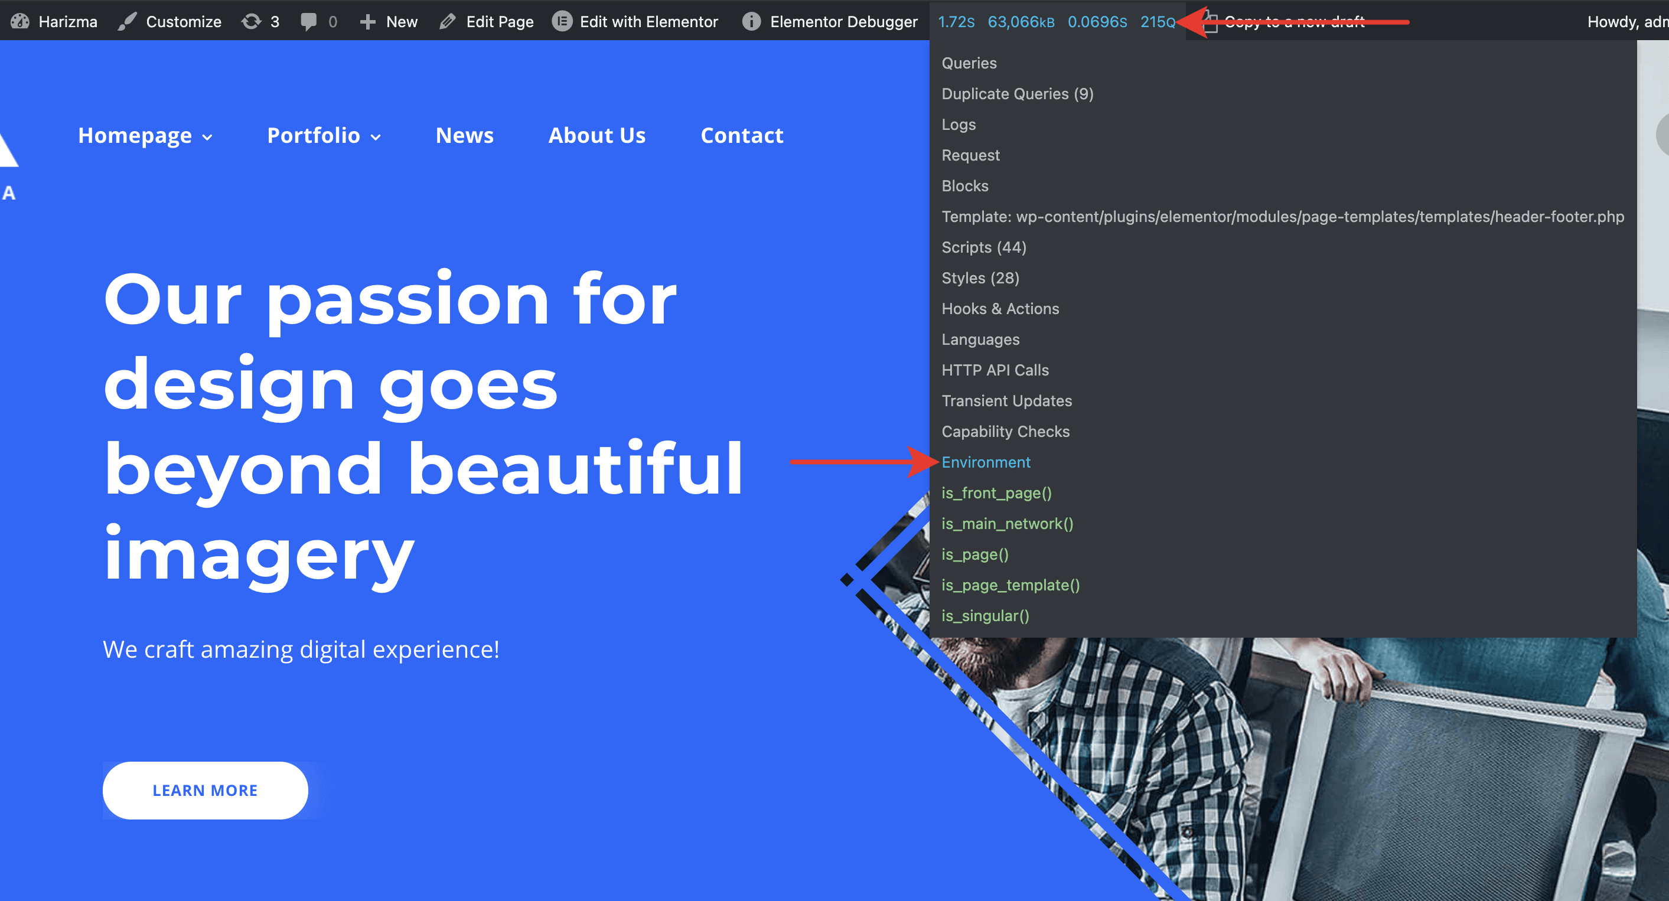Open the Scripts (44) panel entry
1669x901 pixels.
983,247
